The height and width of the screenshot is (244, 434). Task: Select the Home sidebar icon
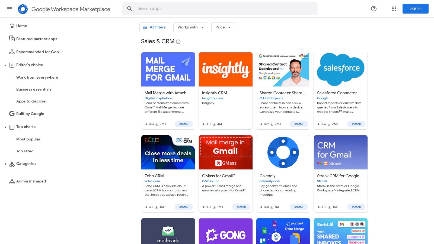pyautogui.click(x=12, y=25)
